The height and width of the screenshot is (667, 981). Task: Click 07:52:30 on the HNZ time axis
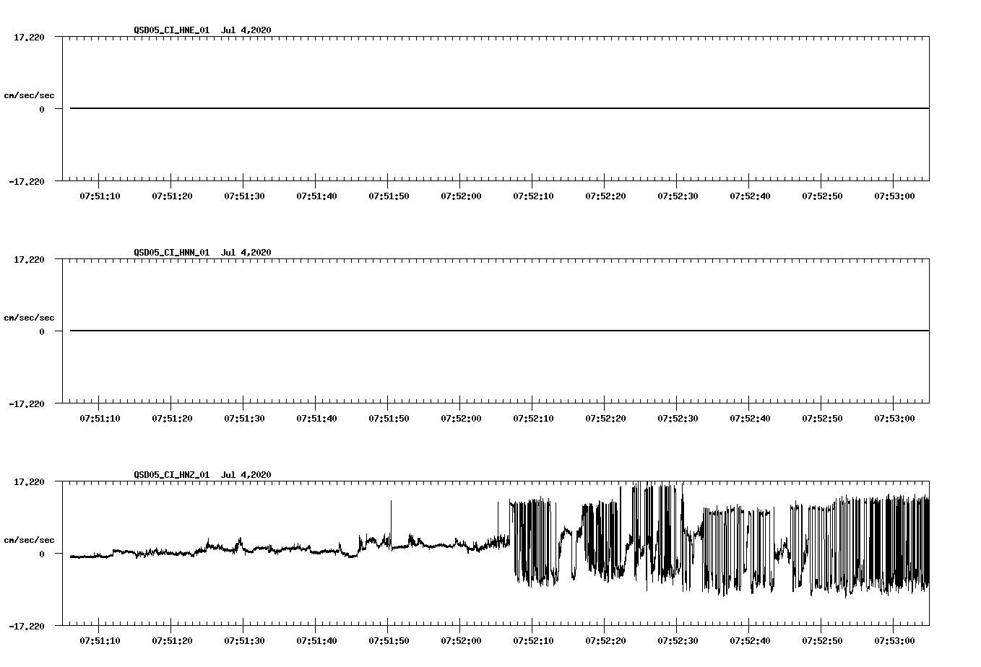click(x=678, y=640)
